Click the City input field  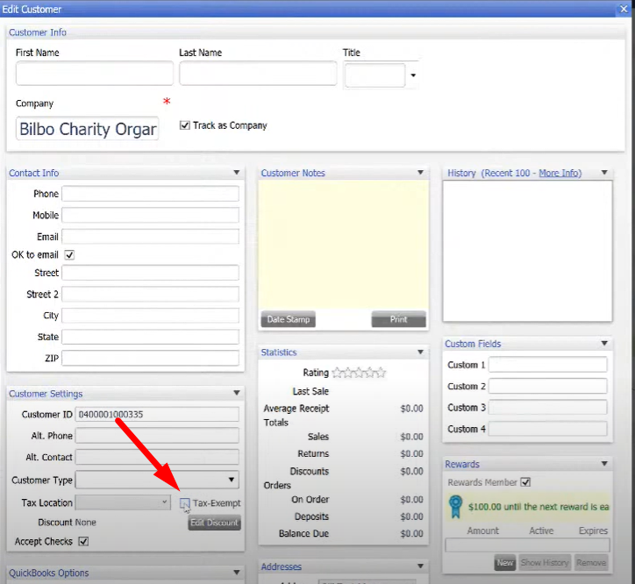click(150, 316)
